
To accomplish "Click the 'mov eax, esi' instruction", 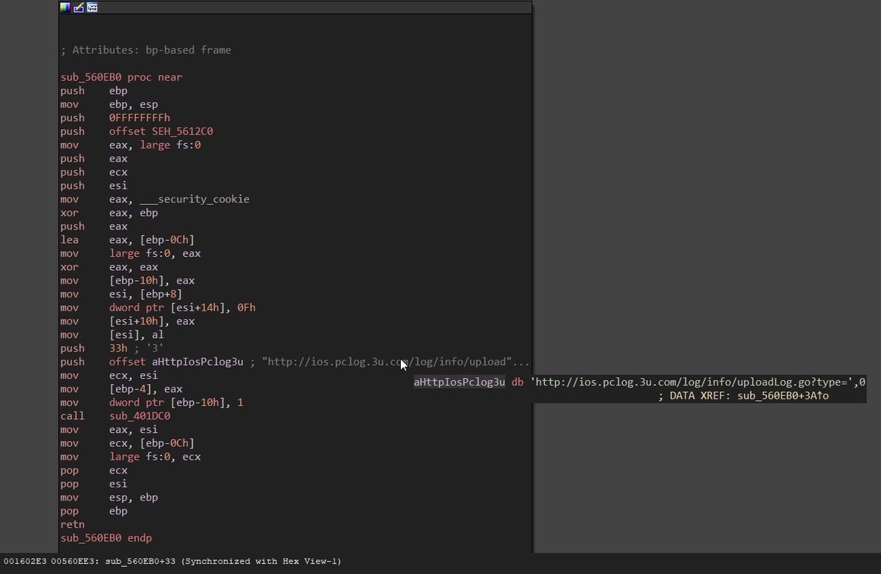I will (109, 429).
